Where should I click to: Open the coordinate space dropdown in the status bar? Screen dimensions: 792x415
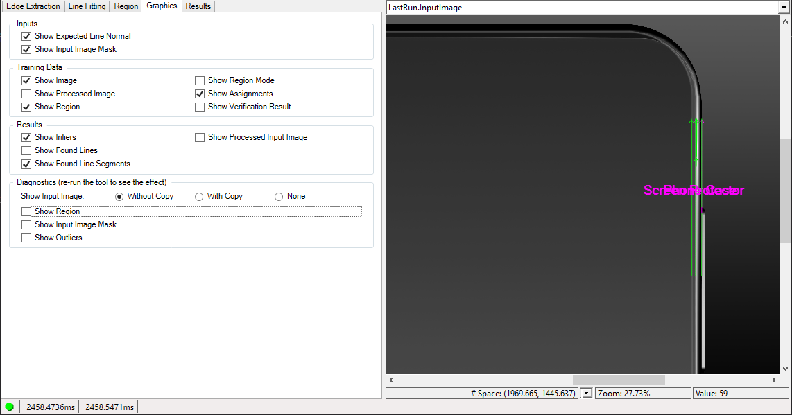(x=585, y=393)
